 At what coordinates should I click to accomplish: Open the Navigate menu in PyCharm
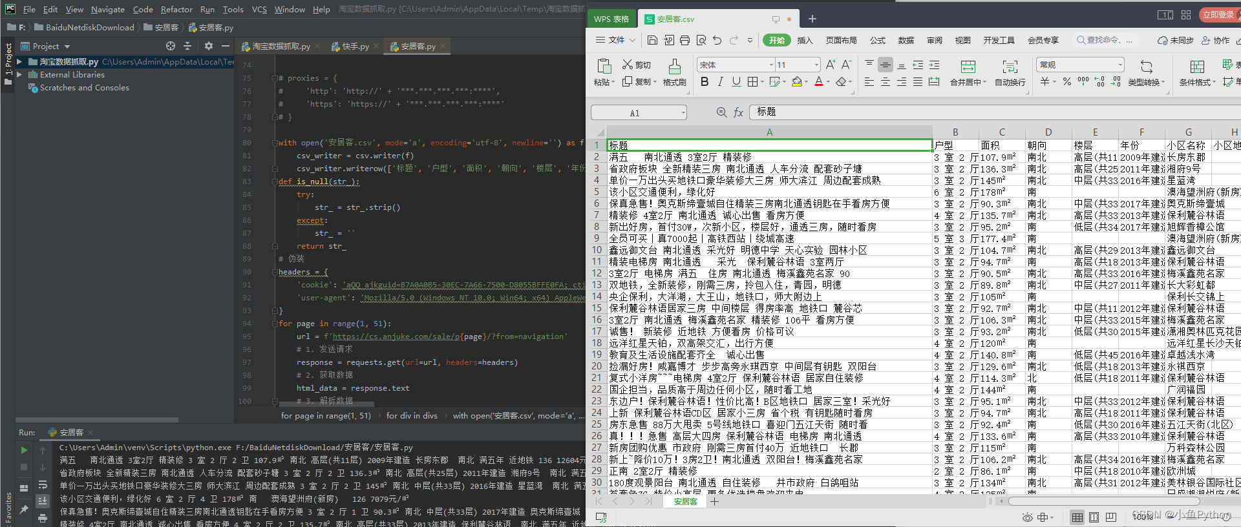coord(108,9)
